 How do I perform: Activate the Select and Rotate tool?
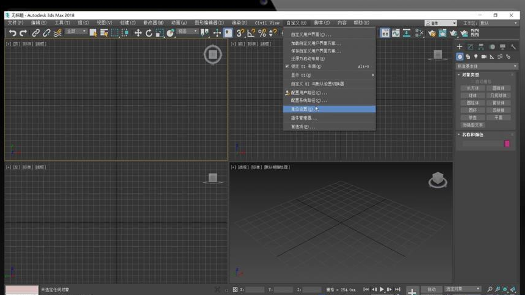(x=149, y=33)
